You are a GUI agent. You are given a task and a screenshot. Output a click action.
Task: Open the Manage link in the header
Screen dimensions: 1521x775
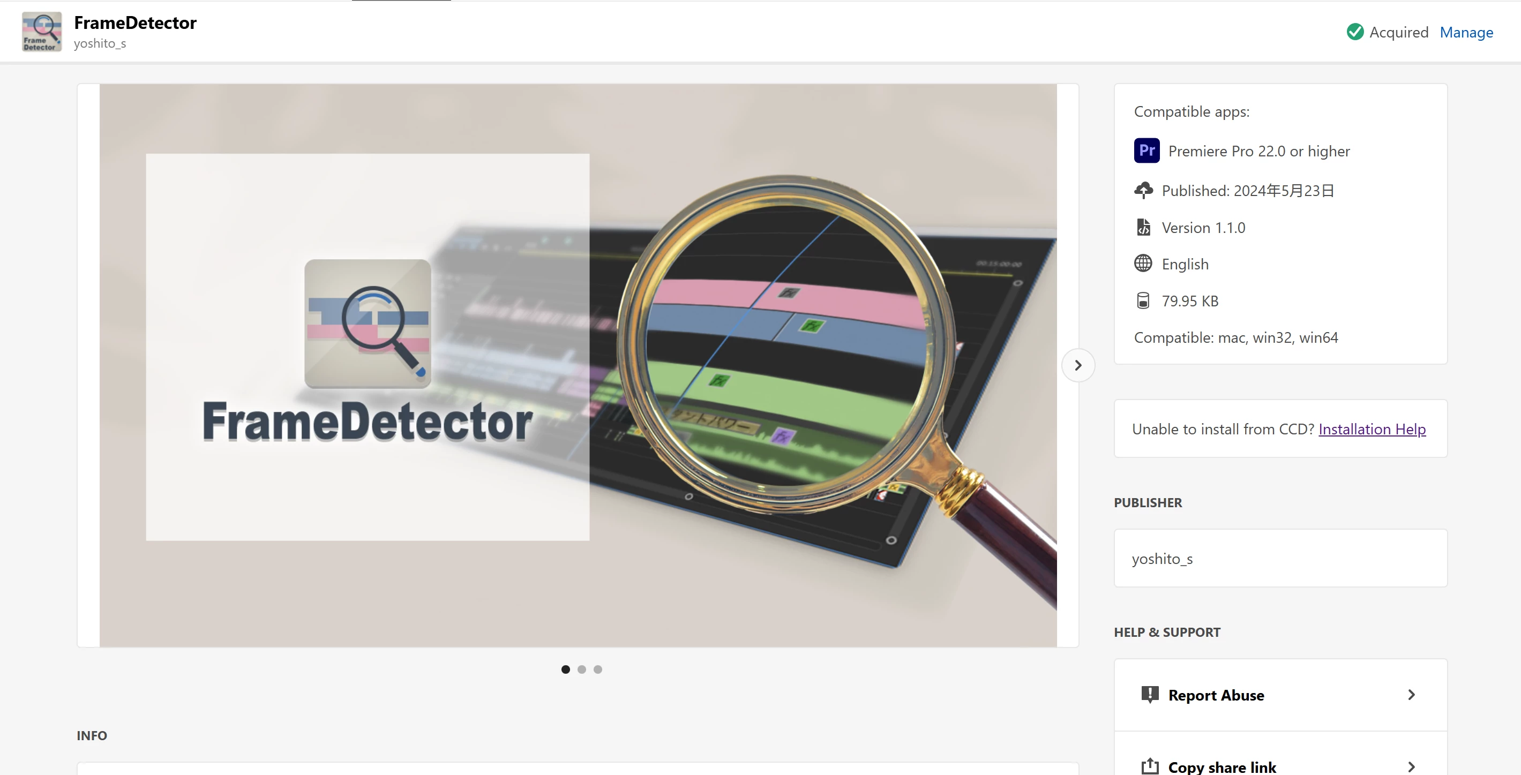point(1466,33)
